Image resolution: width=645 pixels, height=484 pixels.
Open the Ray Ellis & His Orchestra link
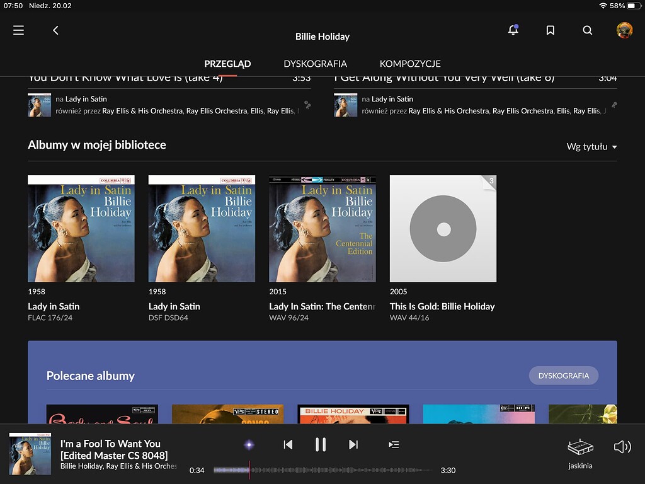point(142,111)
